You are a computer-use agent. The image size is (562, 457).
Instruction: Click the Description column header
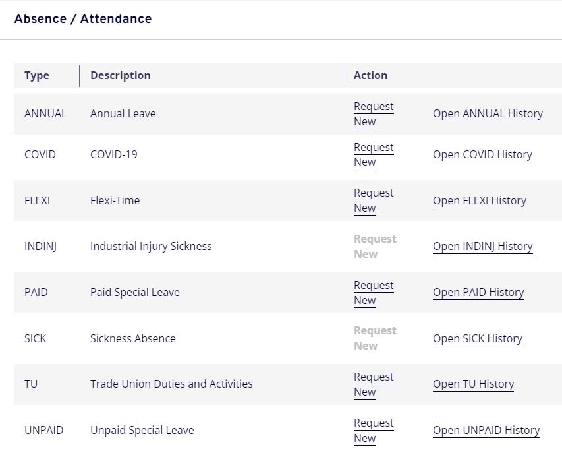(121, 76)
